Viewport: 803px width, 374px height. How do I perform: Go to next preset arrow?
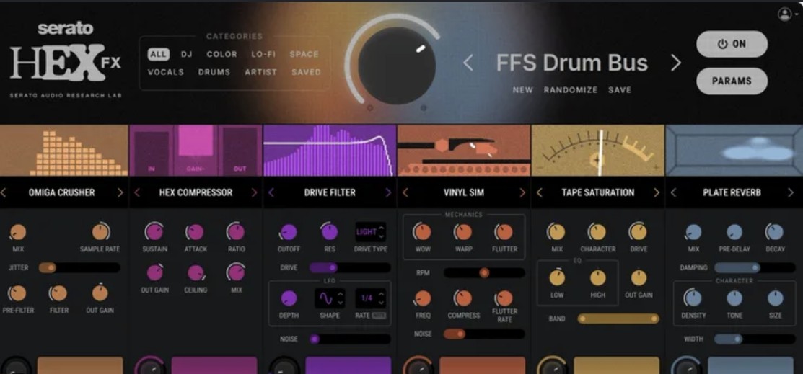coord(676,63)
